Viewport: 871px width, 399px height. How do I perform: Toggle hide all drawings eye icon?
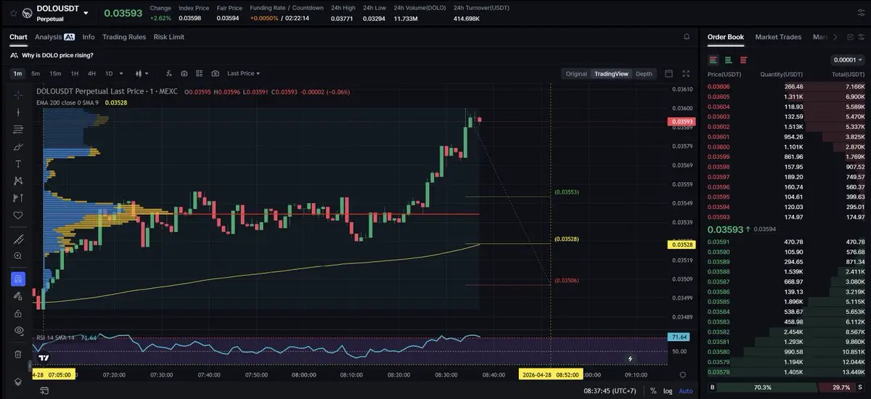point(18,331)
